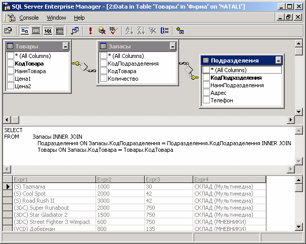Toggle the Show Grid Pane button
This screenshot has width=306, height=244.
[x=36, y=31]
